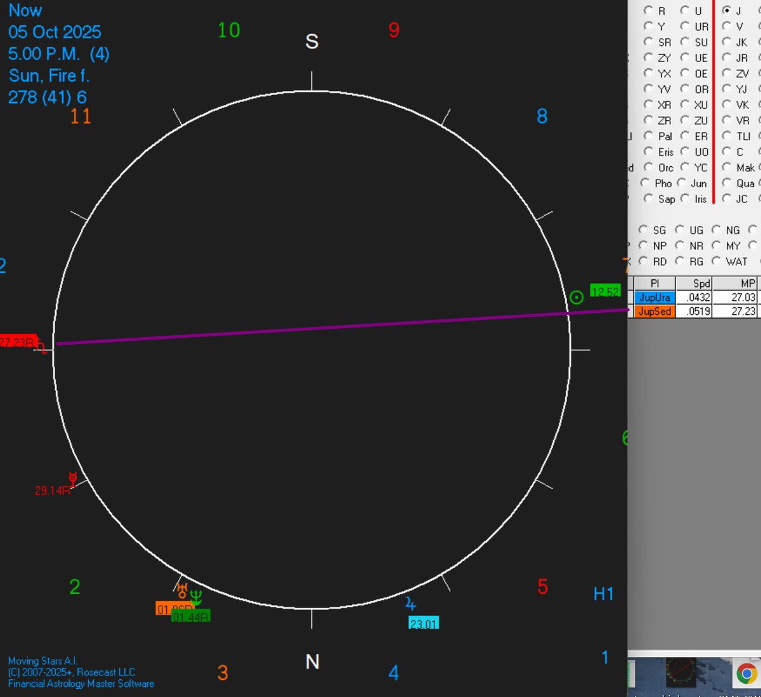This screenshot has width=761, height=697.
Task: Click the red Mercury glyph above 29.14R
Action: (x=73, y=478)
